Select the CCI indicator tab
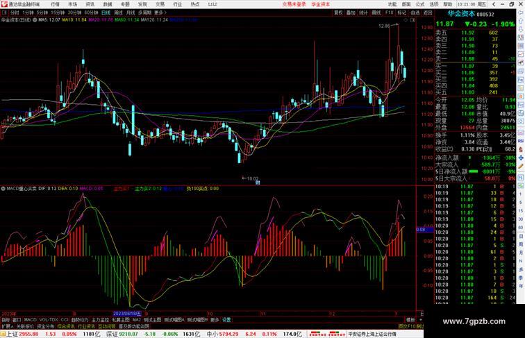The width and height of the screenshot is (525, 338). coord(65,320)
